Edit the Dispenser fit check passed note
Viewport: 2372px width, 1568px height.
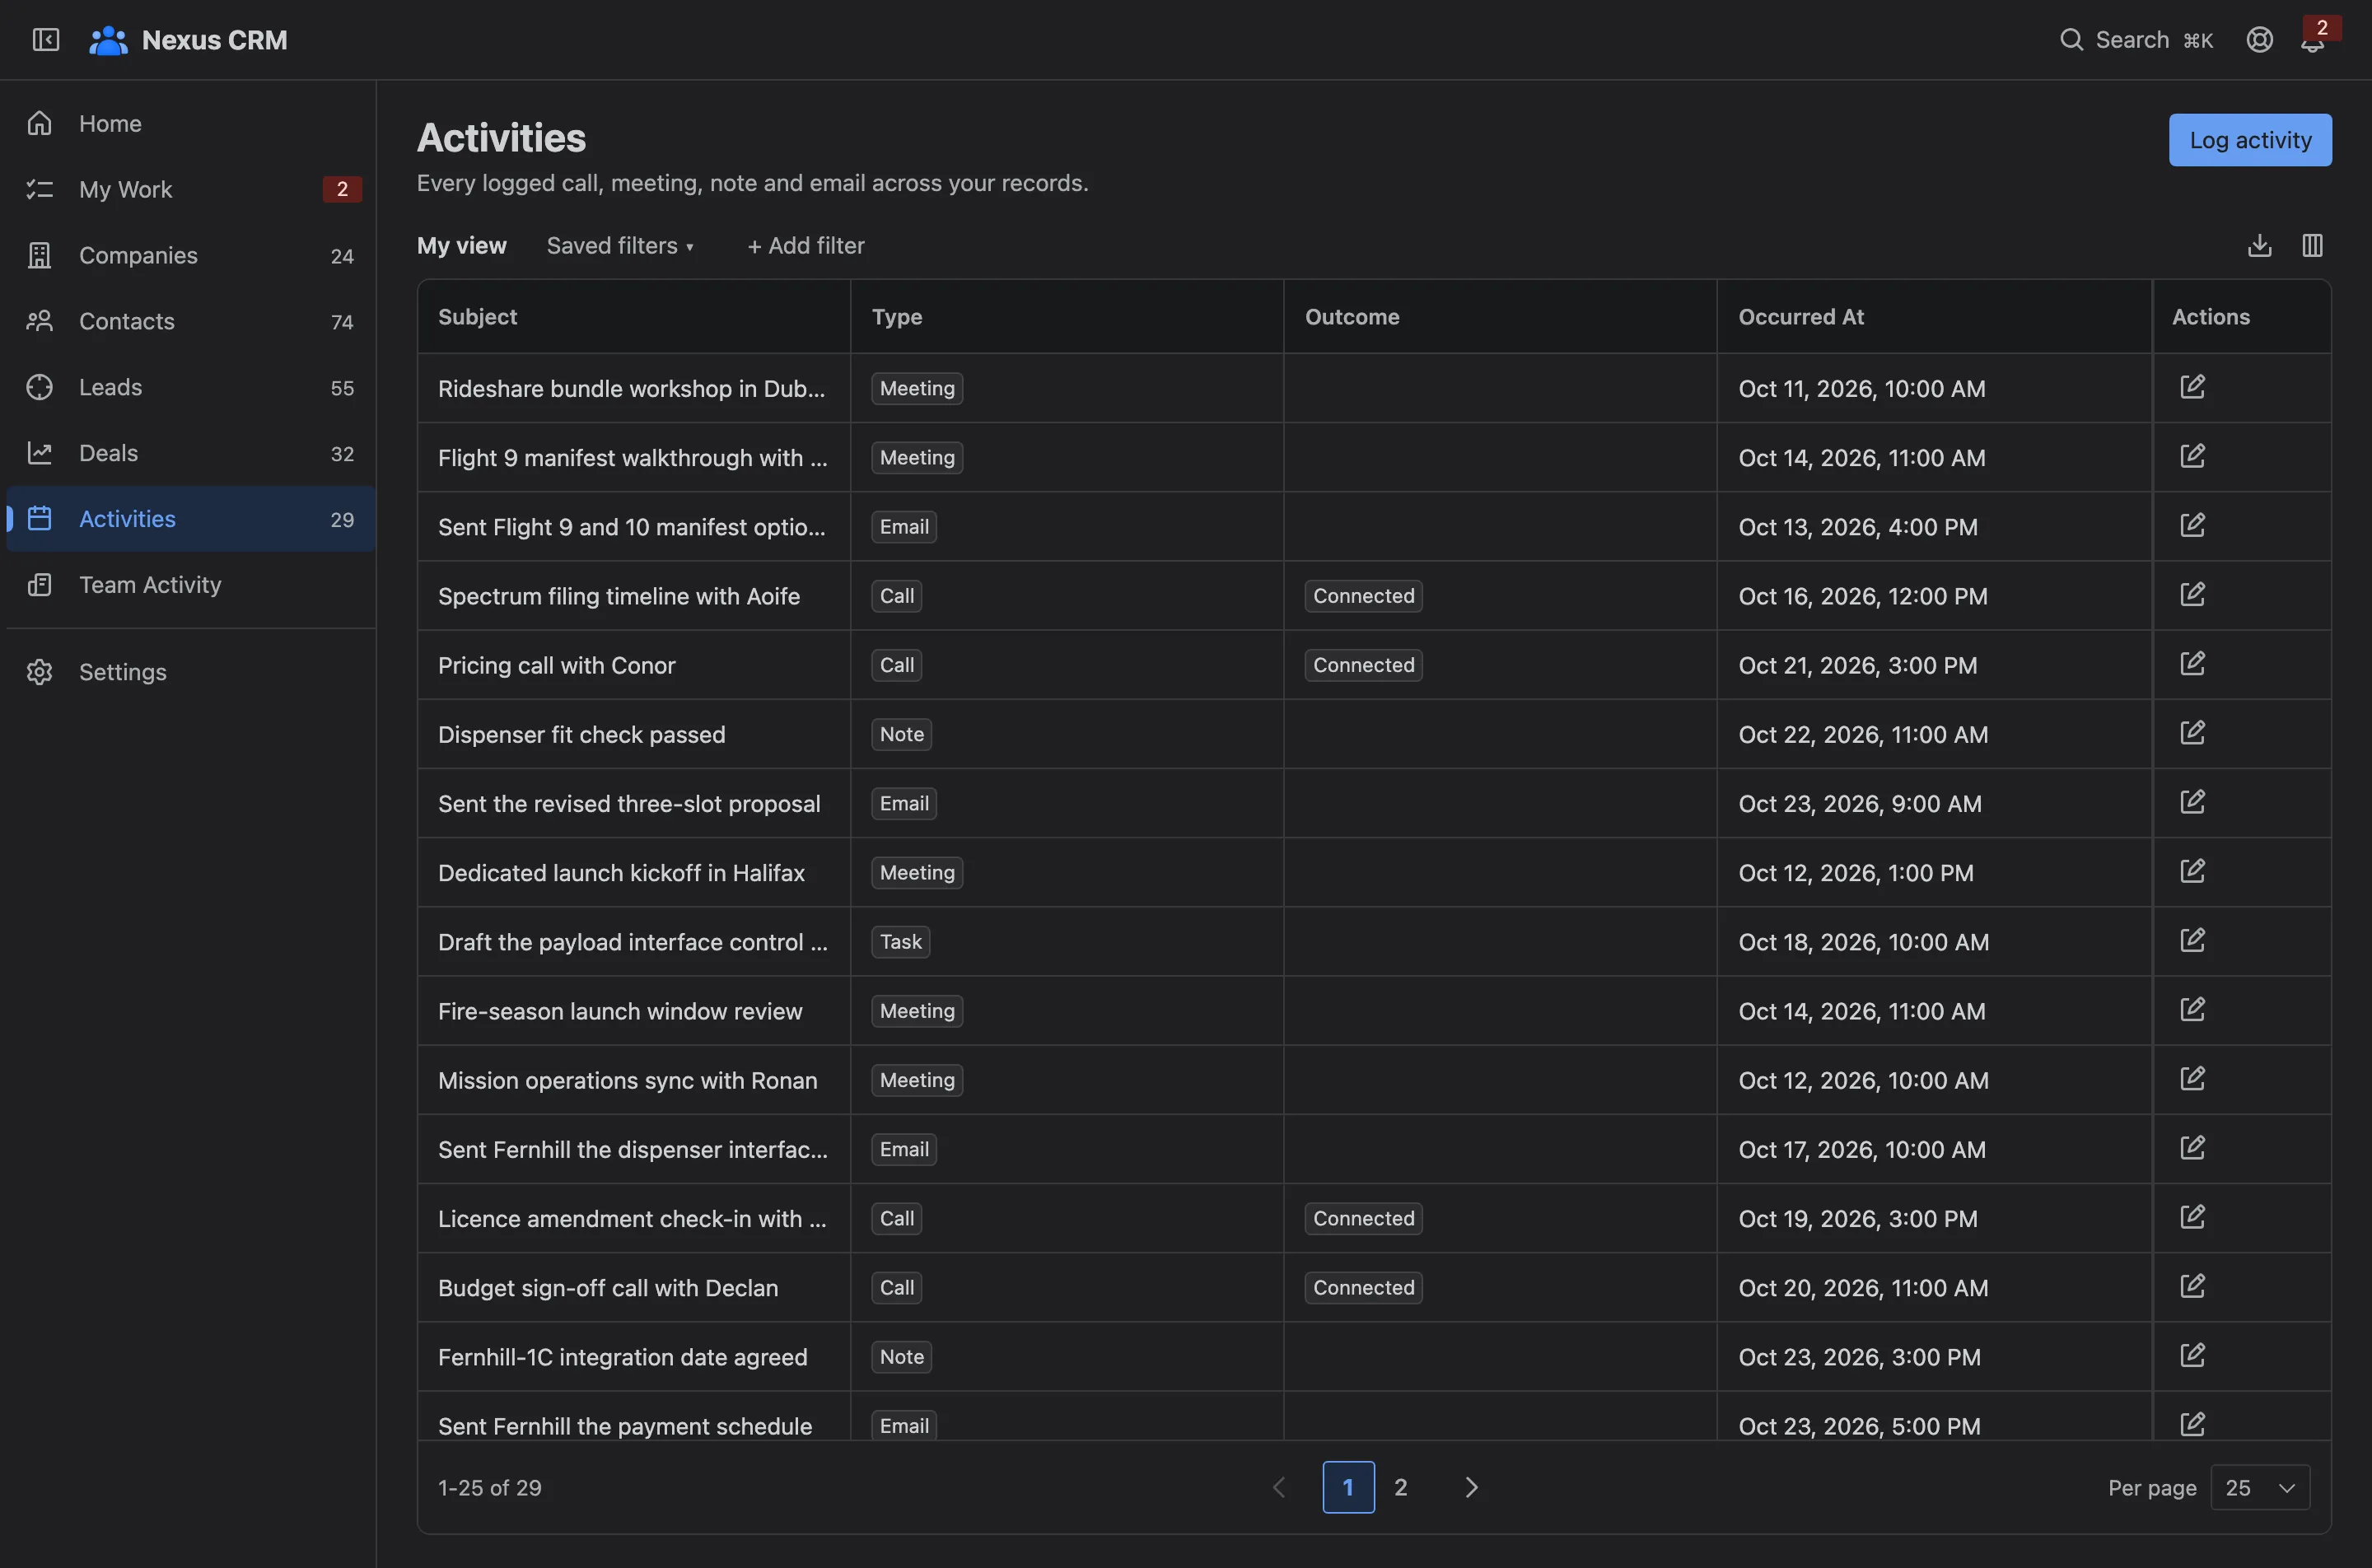[x=2192, y=733]
